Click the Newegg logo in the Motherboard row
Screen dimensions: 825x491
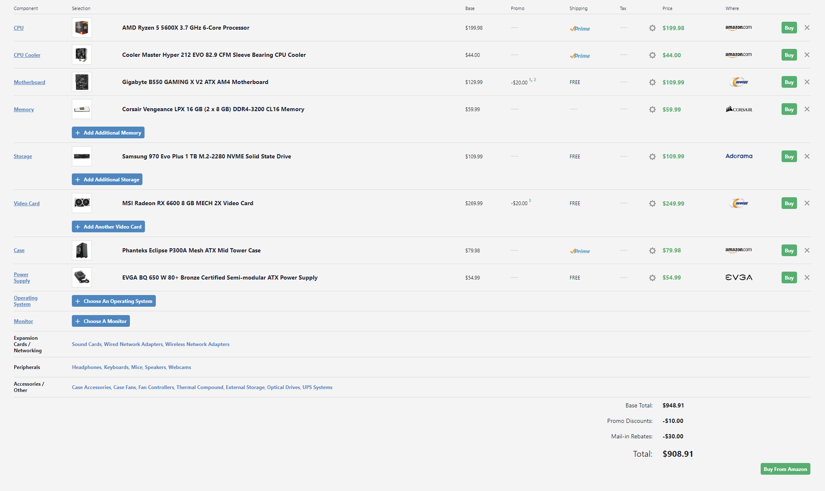click(739, 82)
